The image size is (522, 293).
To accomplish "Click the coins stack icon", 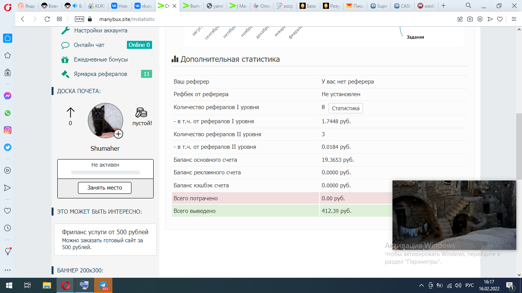I will pyautogui.click(x=141, y=113).
